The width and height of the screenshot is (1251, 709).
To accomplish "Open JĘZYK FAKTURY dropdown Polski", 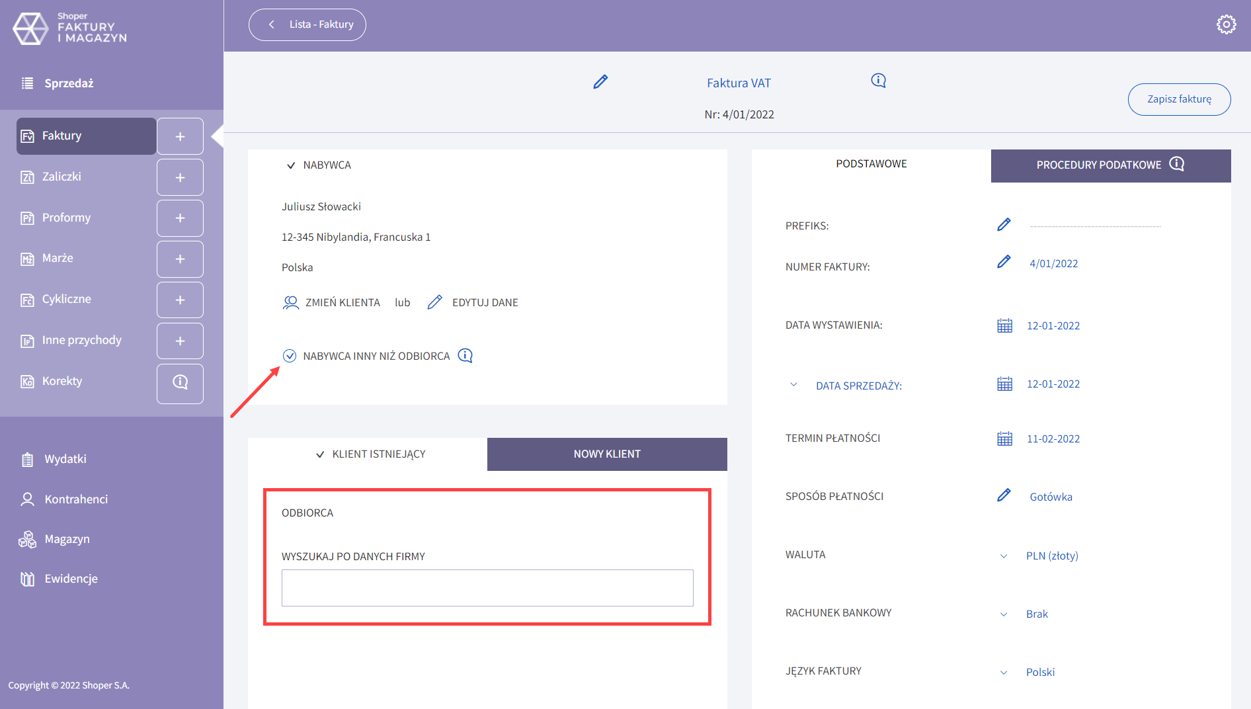I will 1027,672.
